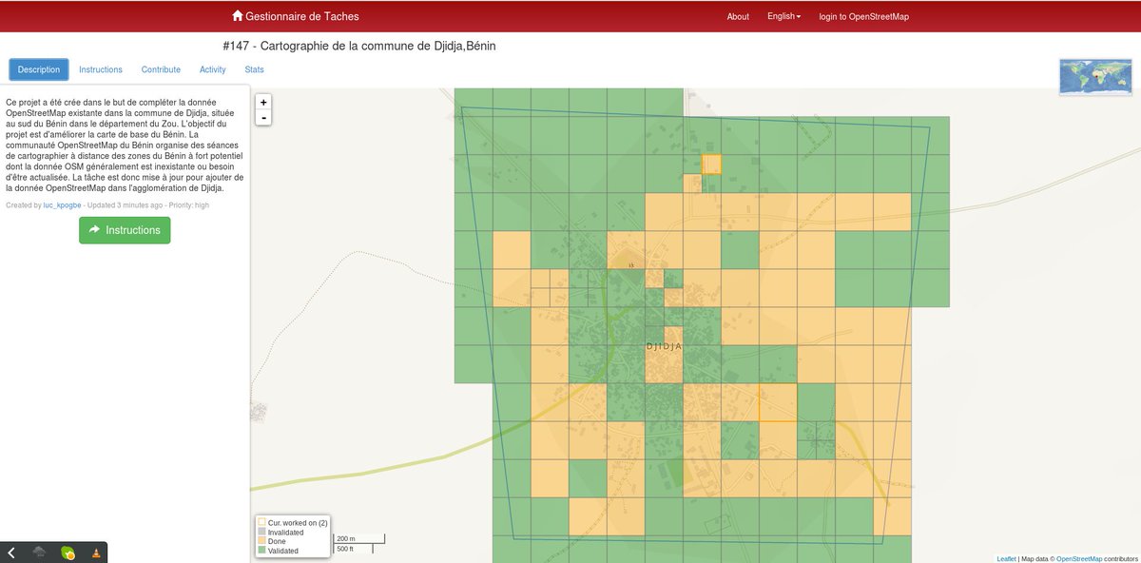
Task: Click the home icon beside Gestionnaire de Taches
Action: tap(238, 16)
